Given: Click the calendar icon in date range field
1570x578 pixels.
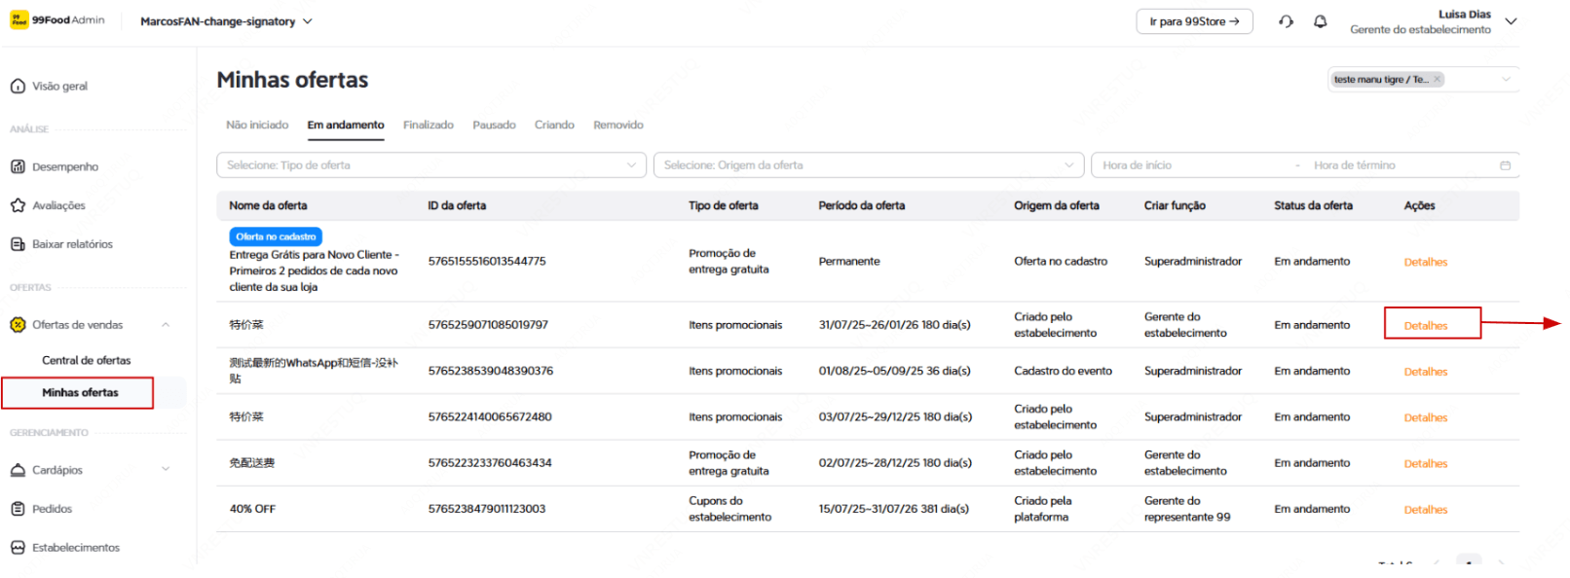Looking at the screenshot, I should tap(1505, 165).
